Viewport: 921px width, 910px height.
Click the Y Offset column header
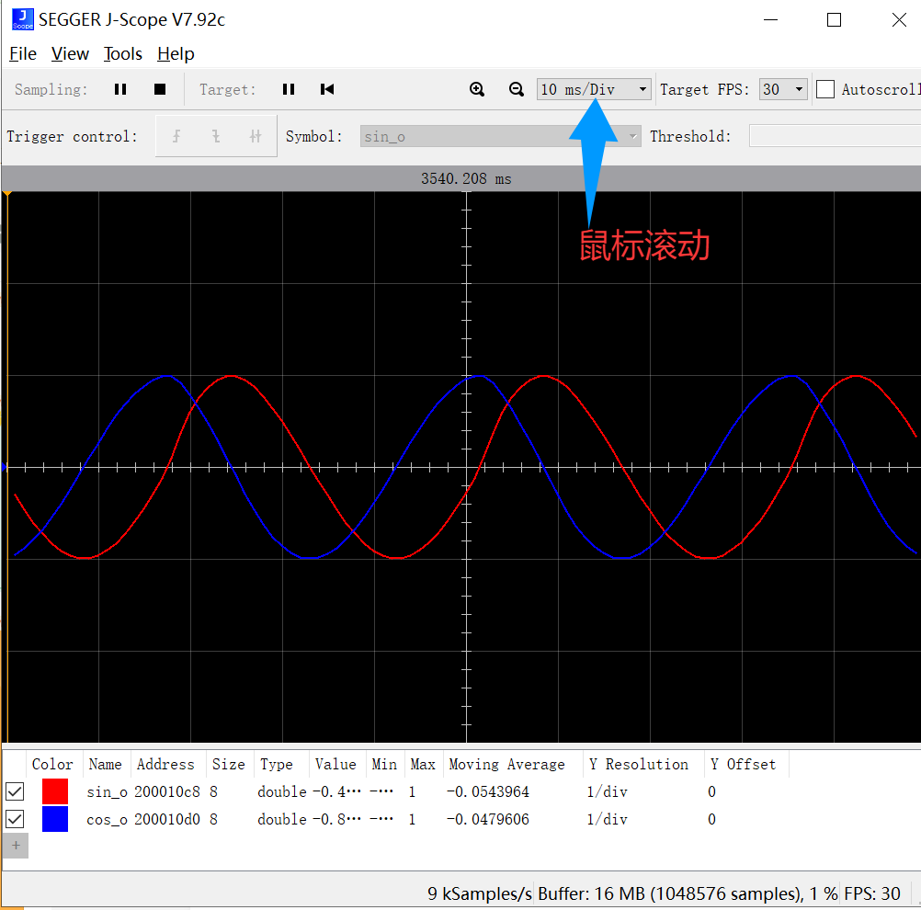tap(744, 764)
